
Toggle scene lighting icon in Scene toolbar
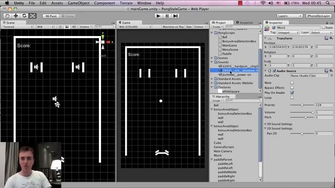coord(60,27)
